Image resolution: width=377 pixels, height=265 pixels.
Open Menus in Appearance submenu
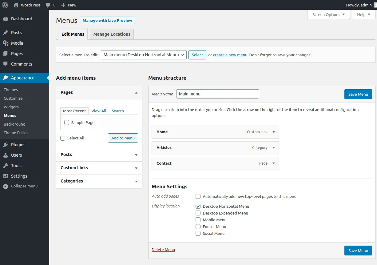coord(10,115)
